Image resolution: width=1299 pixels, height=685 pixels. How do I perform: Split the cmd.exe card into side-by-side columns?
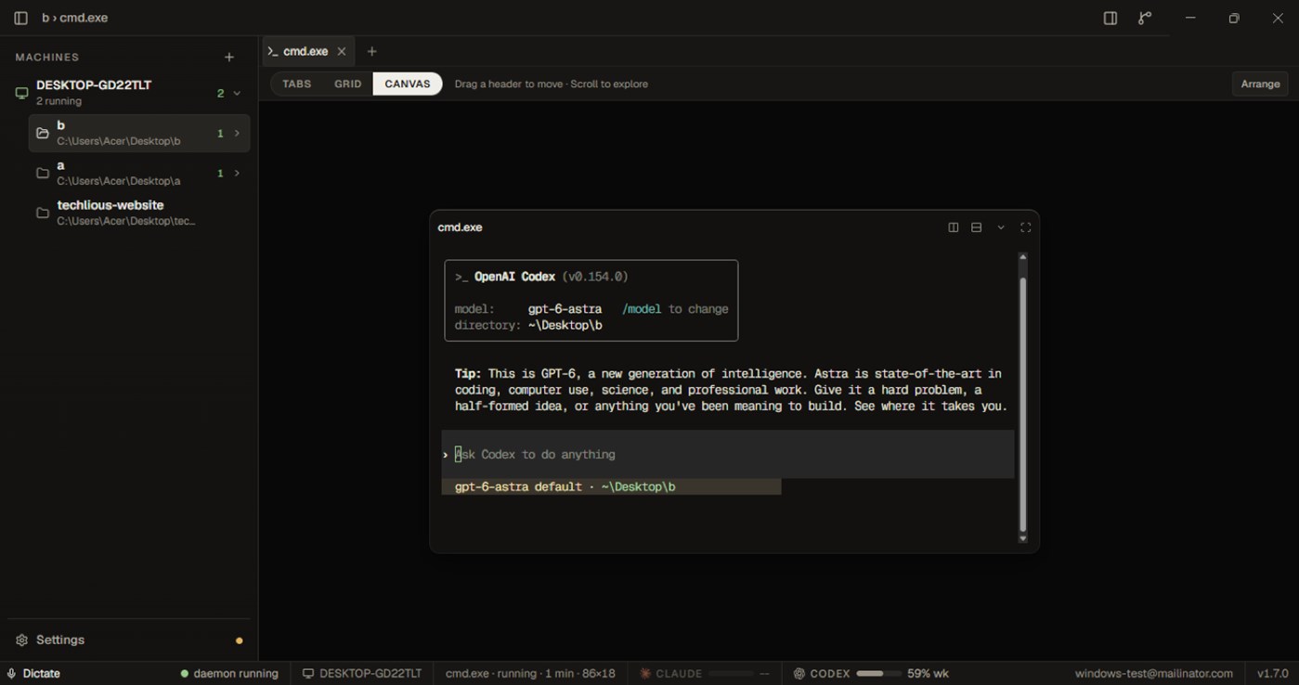click(x=953, y=227)
